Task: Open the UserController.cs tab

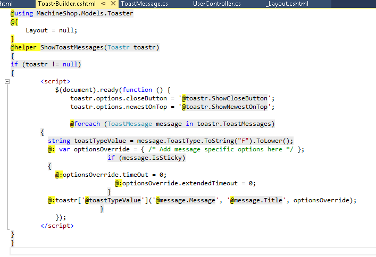Action: point(217,4)
